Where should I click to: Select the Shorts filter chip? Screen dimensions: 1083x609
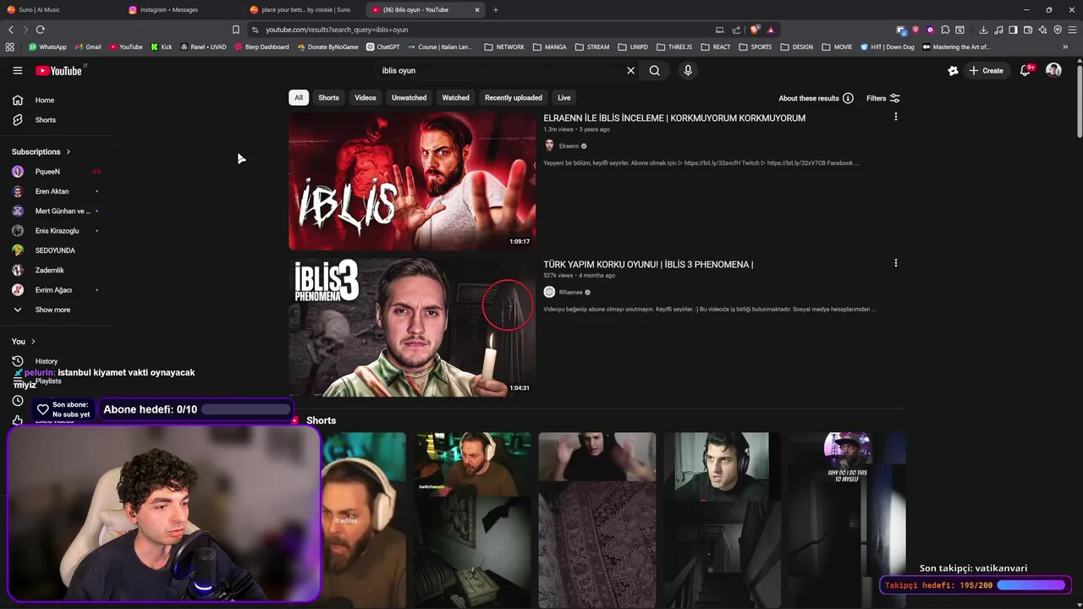pos(328,97)
